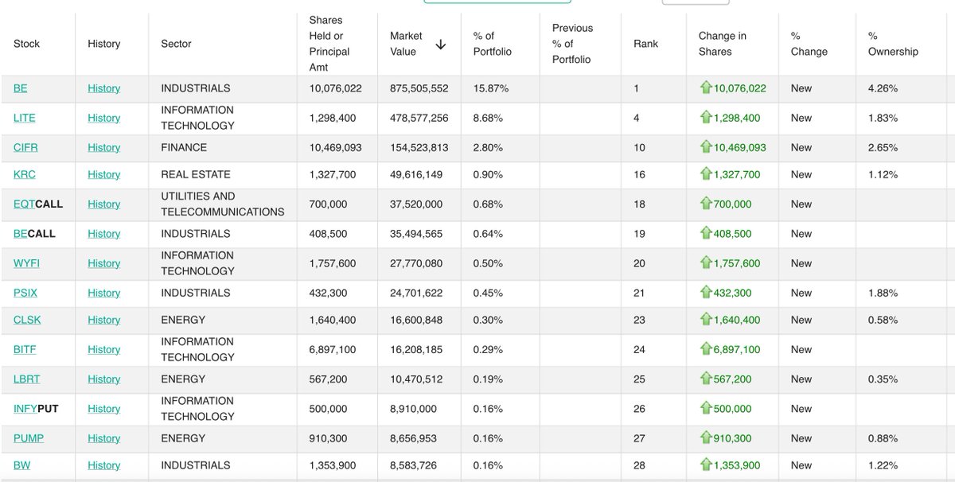Image resolution: width=955 pixels, height=482 pixels.
Task: Click green up arrow in BE CALL row
Action: click(x=706, y=233)
